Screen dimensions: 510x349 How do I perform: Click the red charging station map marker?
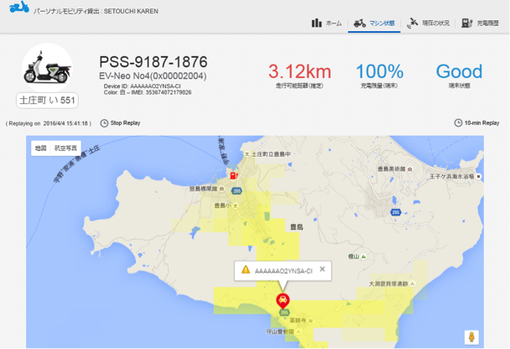coord(233,175)
